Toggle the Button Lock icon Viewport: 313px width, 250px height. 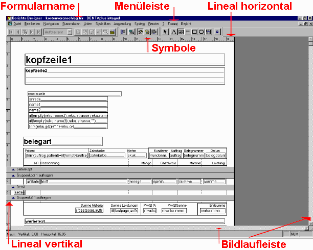pyautogui.click(x=217, y=32)
